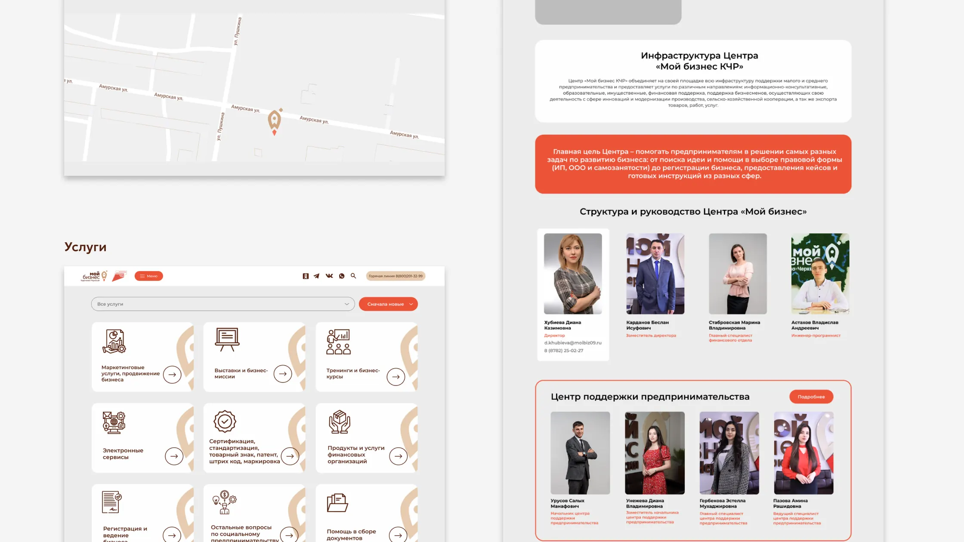Select photo of Хубиева Диана Казимовна
Image resolution: width=964 pixels, height=542 pixels.
[x=573, y=274]
